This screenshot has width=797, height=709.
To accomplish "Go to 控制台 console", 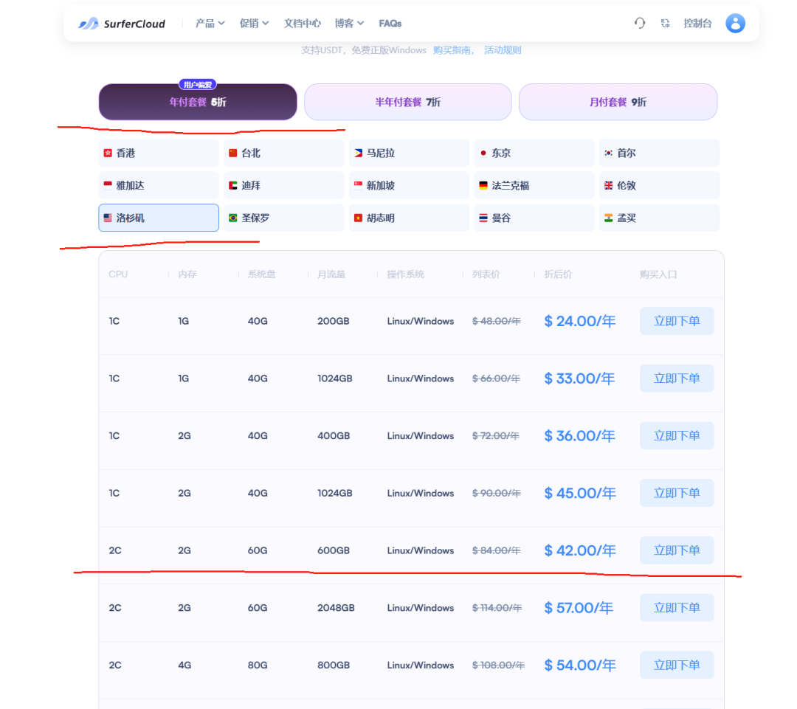I will pos(697,24).
